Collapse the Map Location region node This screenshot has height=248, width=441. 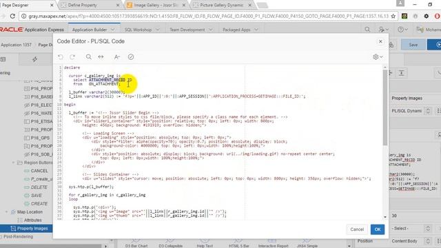[x=6, y=211]
